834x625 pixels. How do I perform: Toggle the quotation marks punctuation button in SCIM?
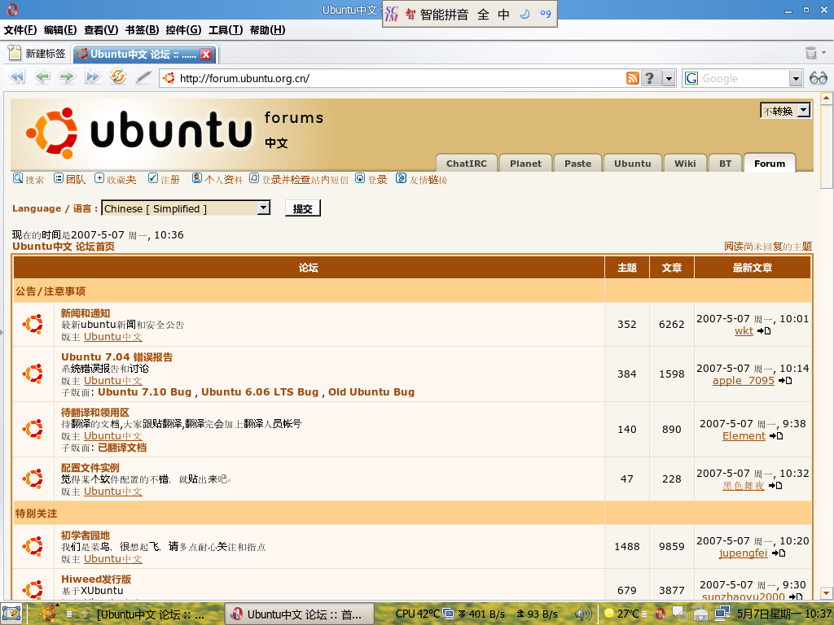tap(546, 15)
